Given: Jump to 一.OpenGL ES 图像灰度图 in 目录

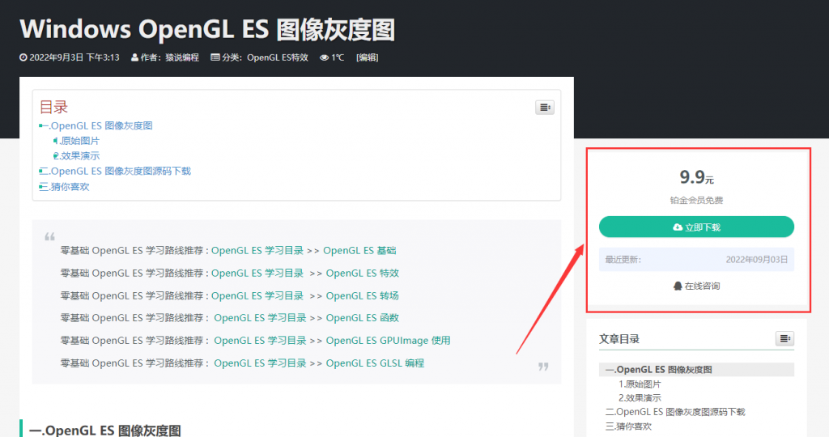Looking at the screenshot, I should [x=101, y=125].
